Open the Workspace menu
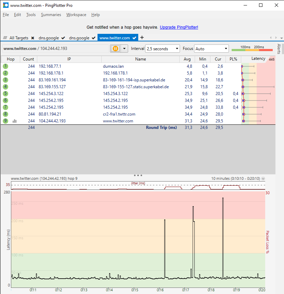 (x=76, y=15)
